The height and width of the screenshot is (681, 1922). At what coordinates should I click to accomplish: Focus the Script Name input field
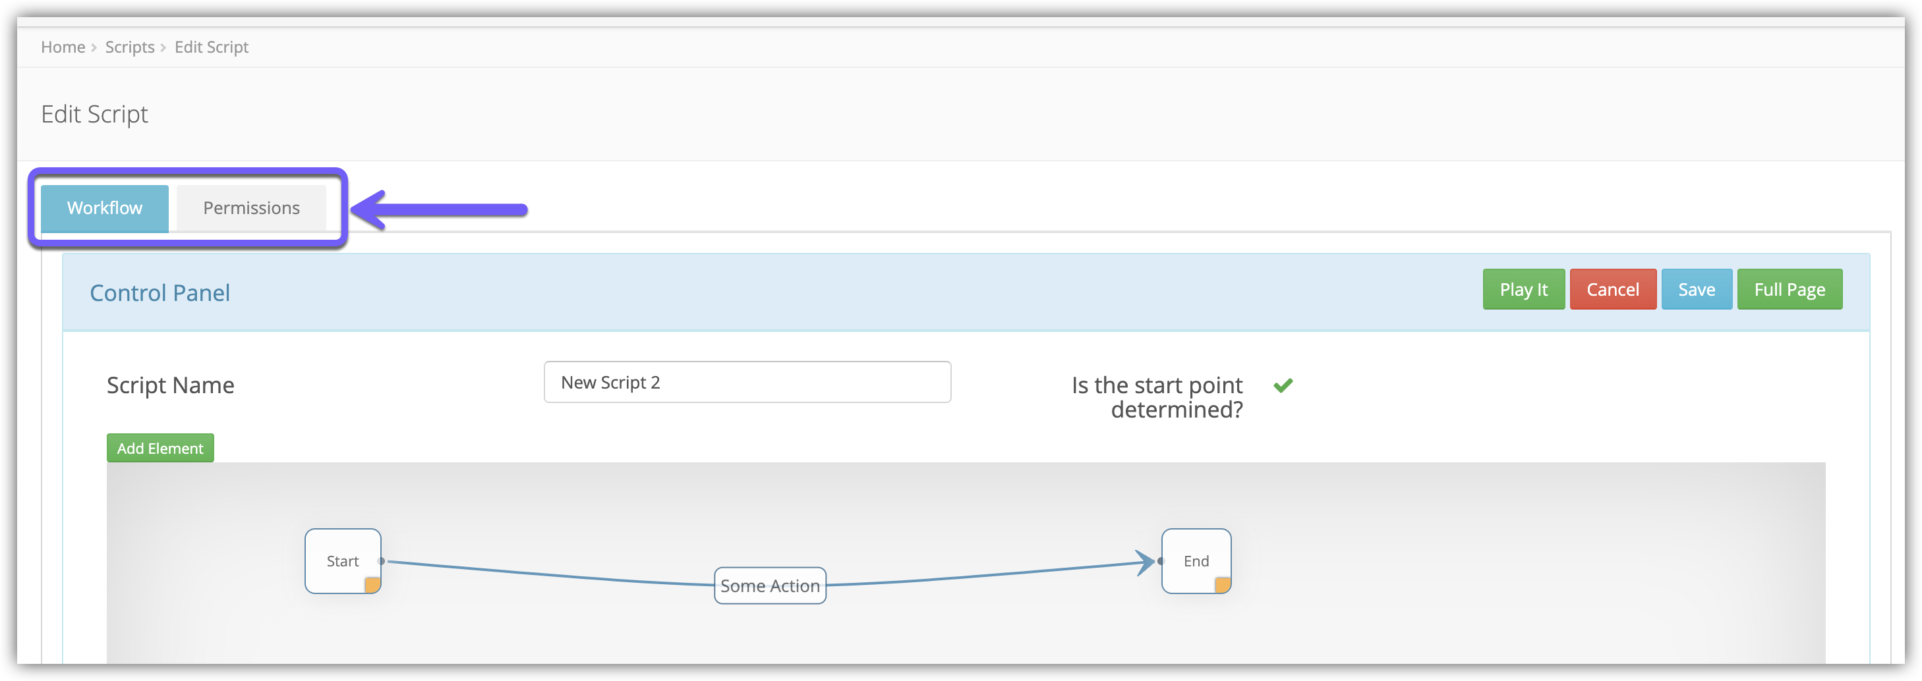[x=747, y=383]
